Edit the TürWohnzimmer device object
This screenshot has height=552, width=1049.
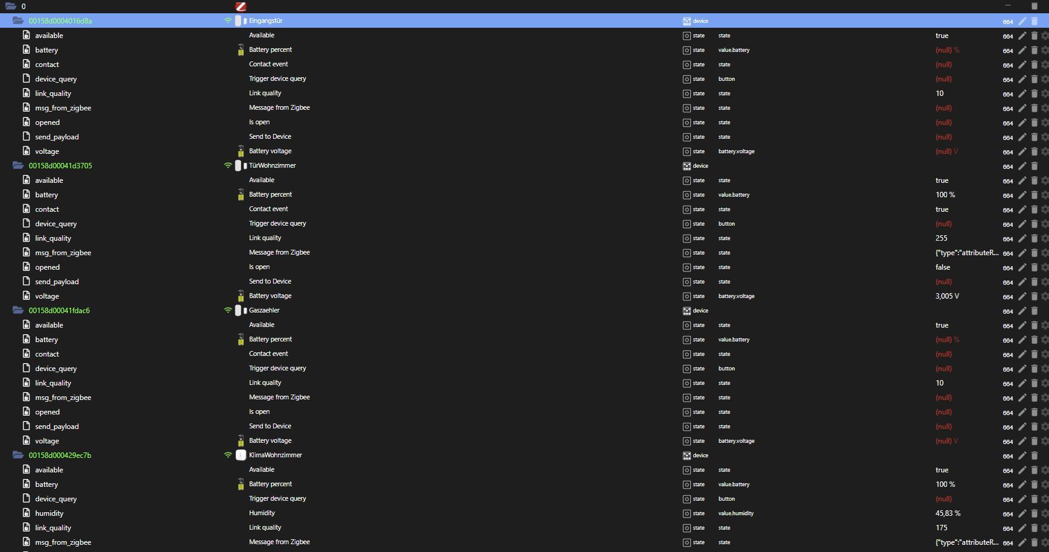(x=1022, y=166)
